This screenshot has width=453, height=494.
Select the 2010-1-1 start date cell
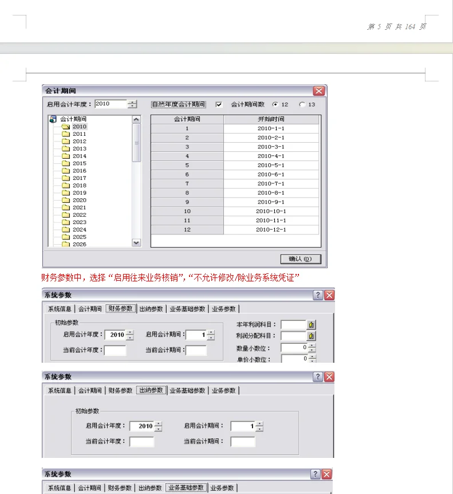tap(271, 128)
